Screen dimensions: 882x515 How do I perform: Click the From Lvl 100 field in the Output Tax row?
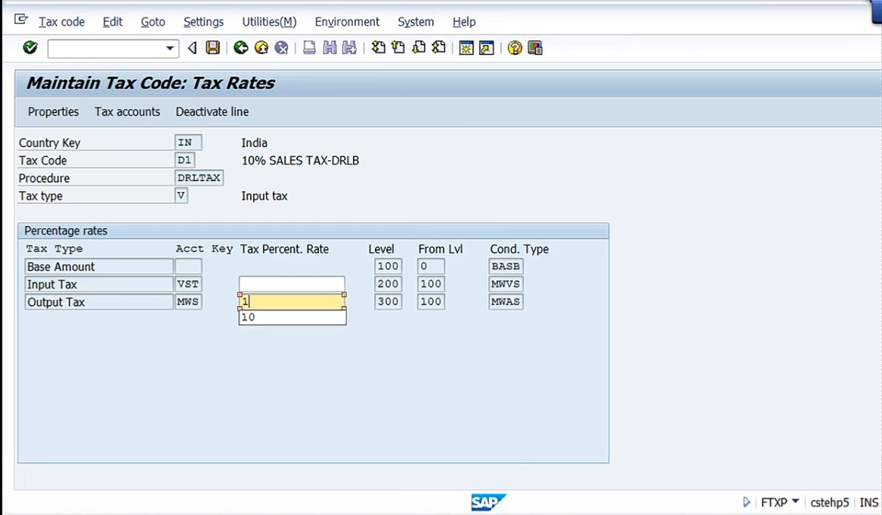431,301
